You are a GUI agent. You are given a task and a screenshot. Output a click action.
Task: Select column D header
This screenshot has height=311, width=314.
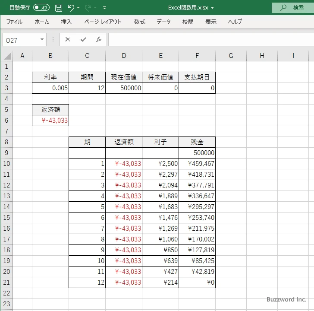[124, 55]
